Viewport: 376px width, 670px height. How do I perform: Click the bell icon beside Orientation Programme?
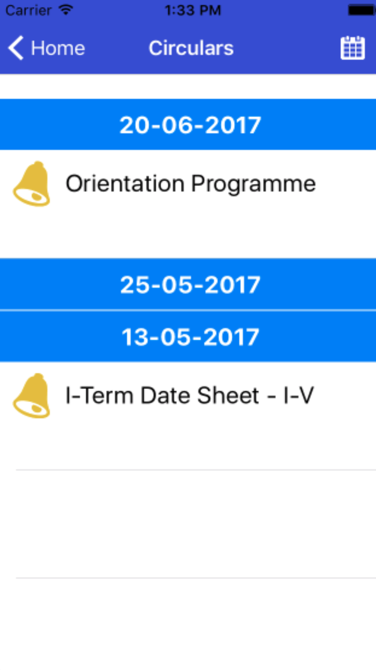[32, 184]
